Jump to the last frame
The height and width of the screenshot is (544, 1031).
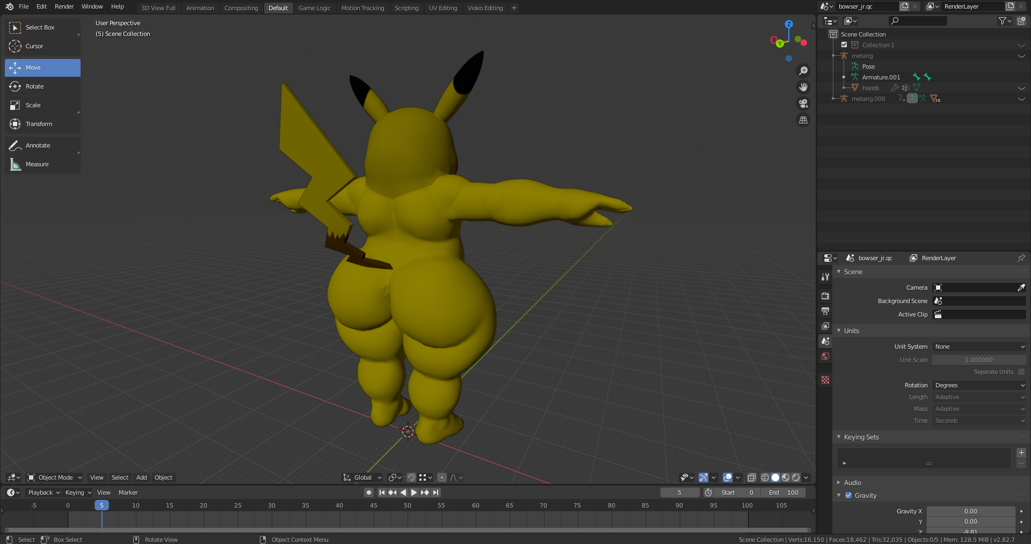(435, 492)
